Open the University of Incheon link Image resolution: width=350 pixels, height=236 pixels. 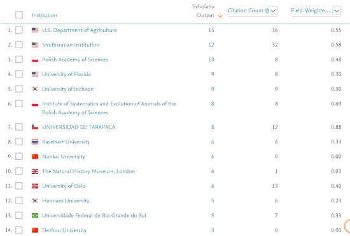pos(67,89)
